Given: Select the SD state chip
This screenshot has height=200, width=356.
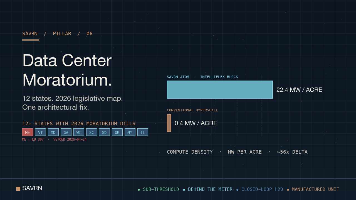Looking at the screenshot, I should click(x=104, y=132).
